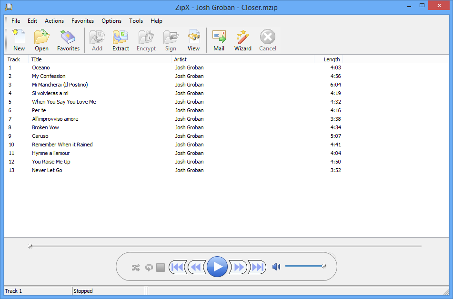The width and height of the screenshot is (453, 299).
Task: Click the ZipX app icon in title bar
Action: (x=9, y=7)
